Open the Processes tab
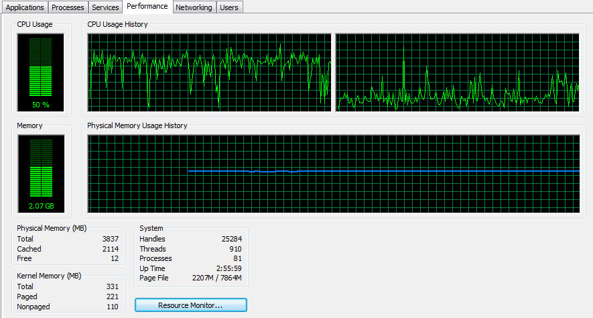This screenshot has height=318, width=593. pyautogui.click(x=68, y=7)
